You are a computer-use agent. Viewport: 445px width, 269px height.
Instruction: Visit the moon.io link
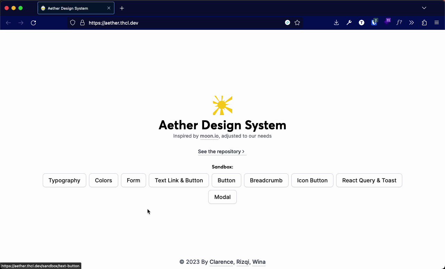click(209, 136)
